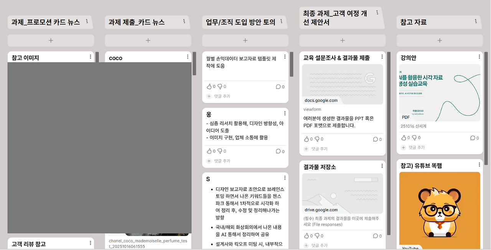Open options on the coco card
The height and width of the screenshot is (250, 491).
188,56
